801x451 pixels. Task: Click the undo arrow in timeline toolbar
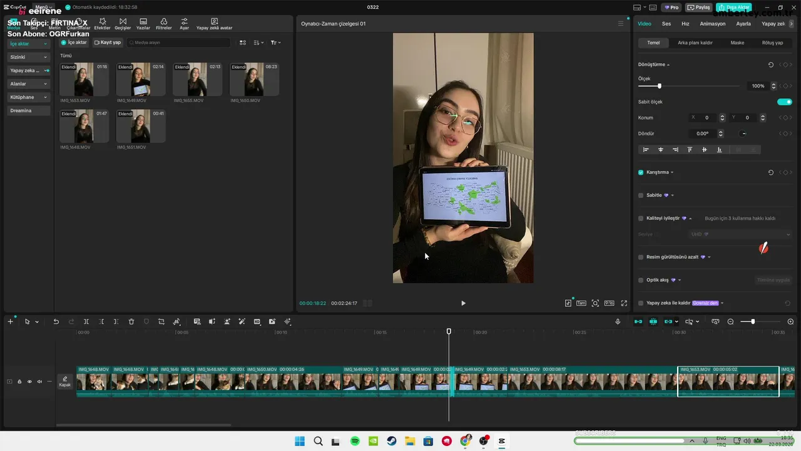(x=56, y=321)
